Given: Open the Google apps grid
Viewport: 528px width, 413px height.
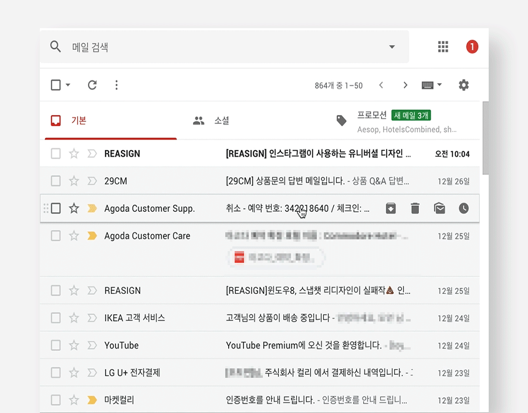Looking at the screenshot, I should point(443,47).
